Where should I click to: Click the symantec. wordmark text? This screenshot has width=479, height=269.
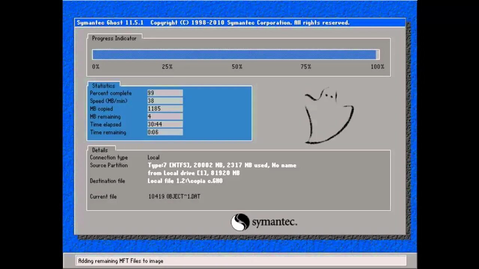click(x=275, y=222)
